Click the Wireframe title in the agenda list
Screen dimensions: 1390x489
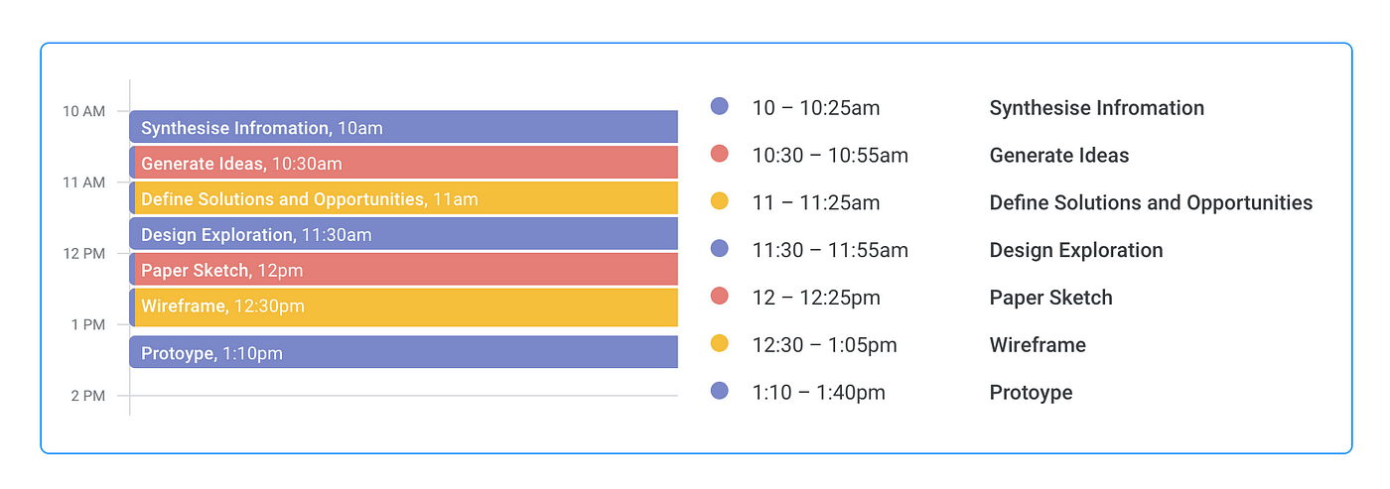pyautogui.click(x=1038, y=345)
